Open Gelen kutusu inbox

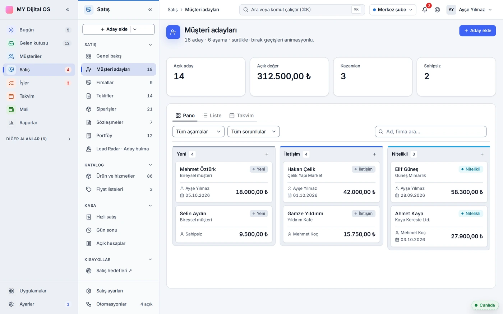point(39,43)
